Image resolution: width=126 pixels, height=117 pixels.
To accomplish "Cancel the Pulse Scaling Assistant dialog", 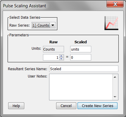I will coord(66,106).
